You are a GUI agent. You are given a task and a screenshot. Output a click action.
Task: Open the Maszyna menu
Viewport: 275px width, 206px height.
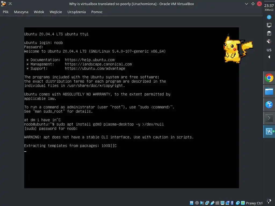point(21,12)
